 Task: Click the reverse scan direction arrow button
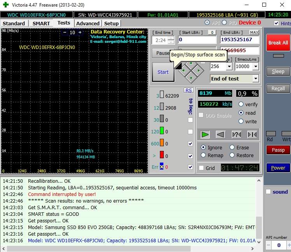pos(221,135)
